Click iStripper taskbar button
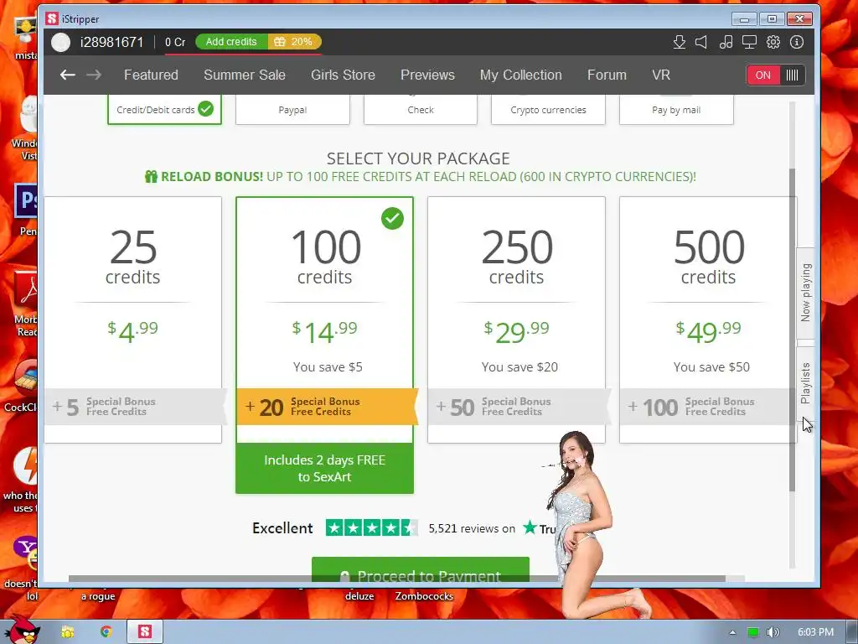 (145, 632)
